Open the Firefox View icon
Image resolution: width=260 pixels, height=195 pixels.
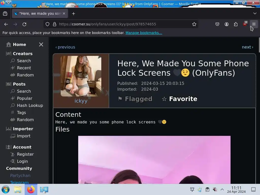(x=5, y=14)
